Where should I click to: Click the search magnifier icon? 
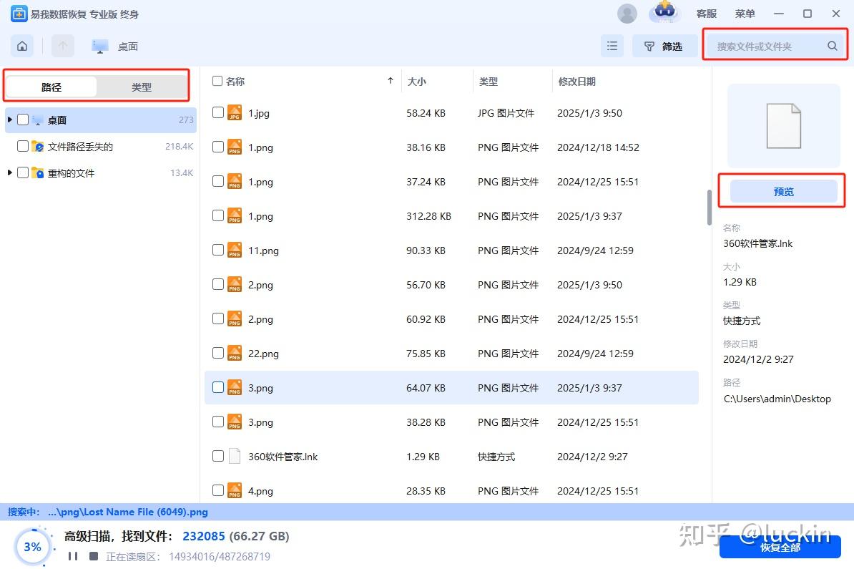click(833, 46)
